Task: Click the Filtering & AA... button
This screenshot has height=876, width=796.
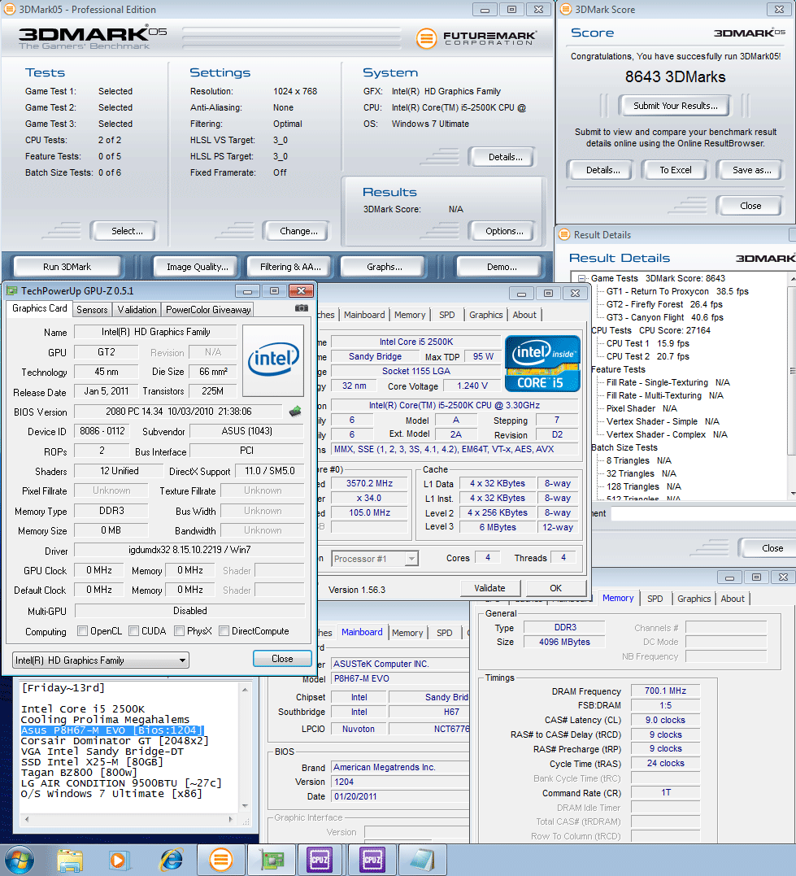Action: coord(290,267)
